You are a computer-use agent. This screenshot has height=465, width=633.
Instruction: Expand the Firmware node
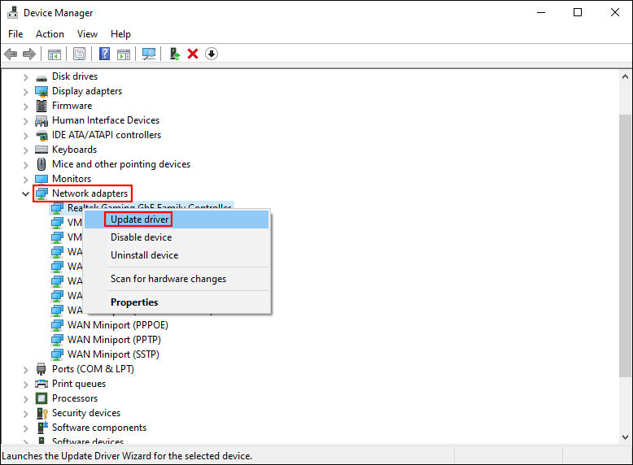click(25, 106)
